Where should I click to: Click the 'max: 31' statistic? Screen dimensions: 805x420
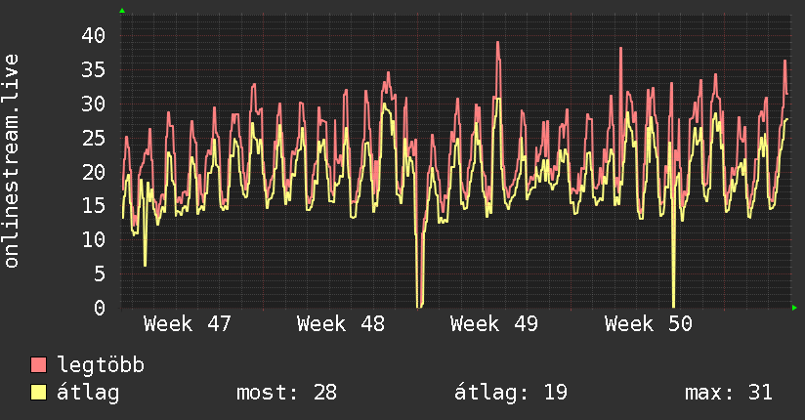coord(729,393)
